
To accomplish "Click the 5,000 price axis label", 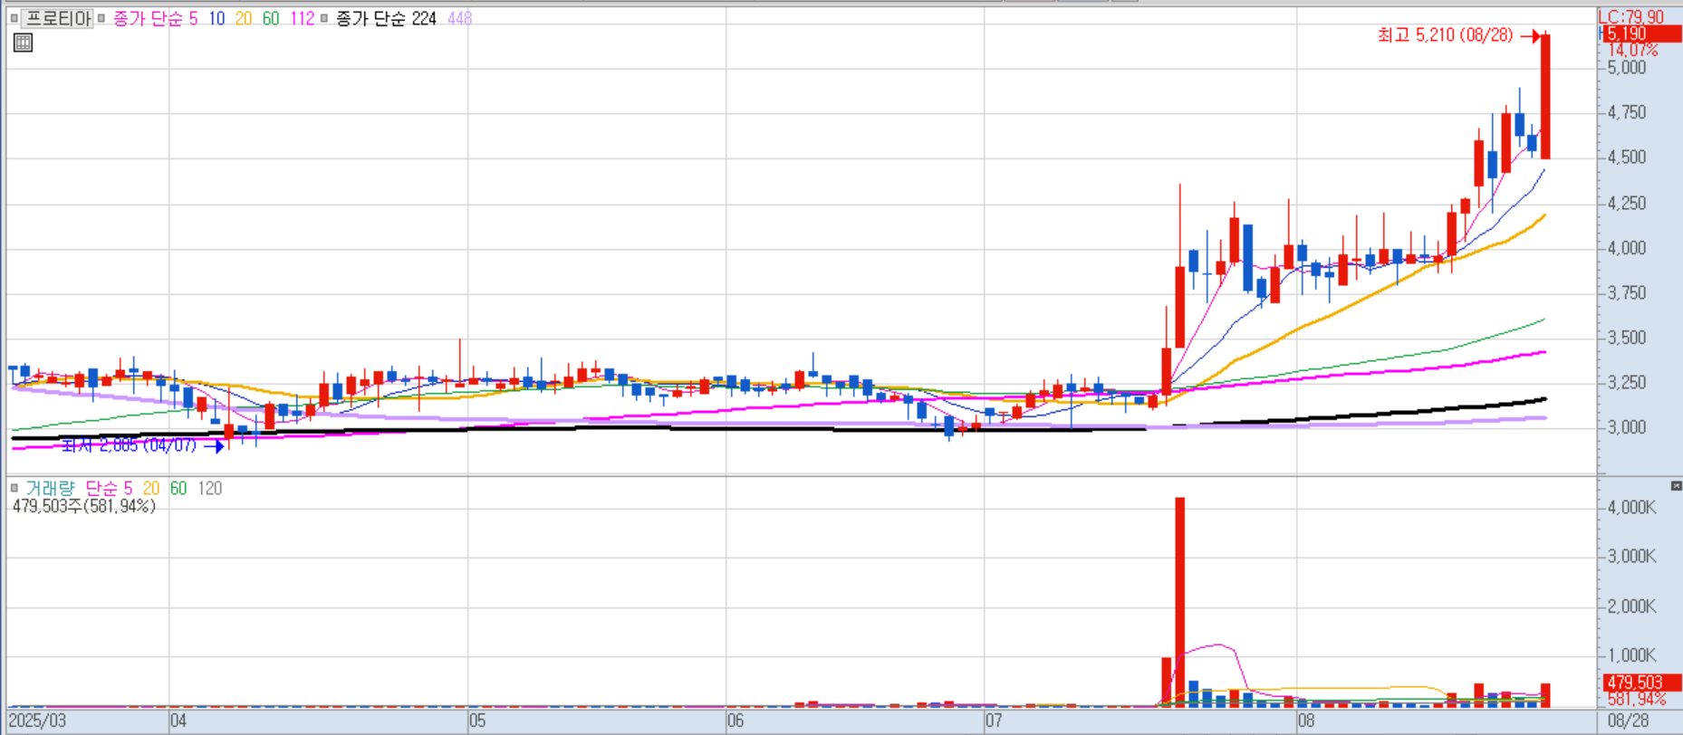I will click(x=1627, y=67).
